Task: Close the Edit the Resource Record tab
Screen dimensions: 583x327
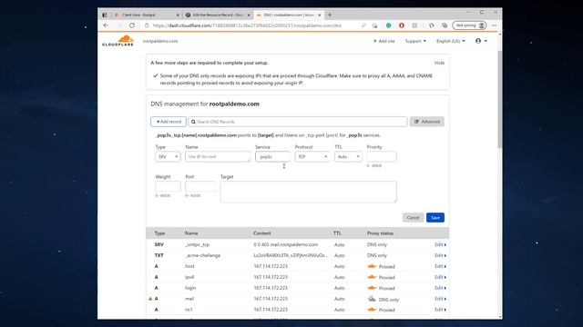Action: click(x=249, y=15)
